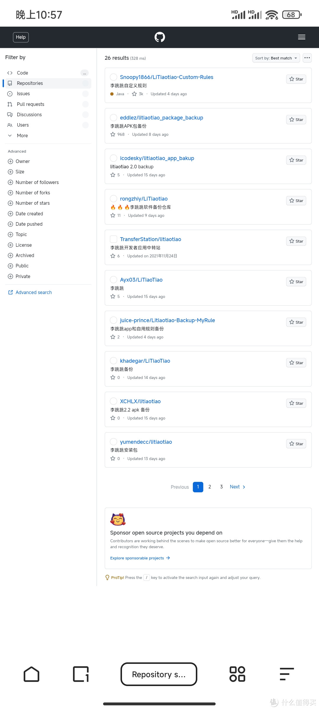The height and width of the screenshot is (710, 319).
Task: Click the battery indicator in status bar
Action: pyautogui.click(x=292, y=15)
